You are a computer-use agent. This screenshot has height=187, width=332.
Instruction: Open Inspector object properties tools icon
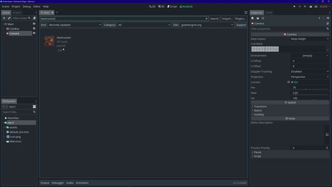point(328,23)
